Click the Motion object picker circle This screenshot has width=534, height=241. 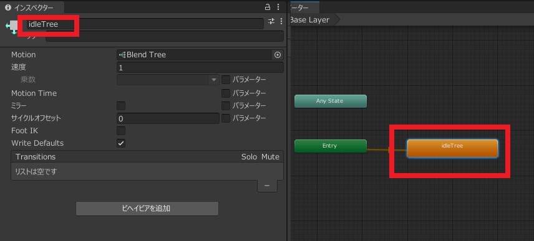pos(278,55)
